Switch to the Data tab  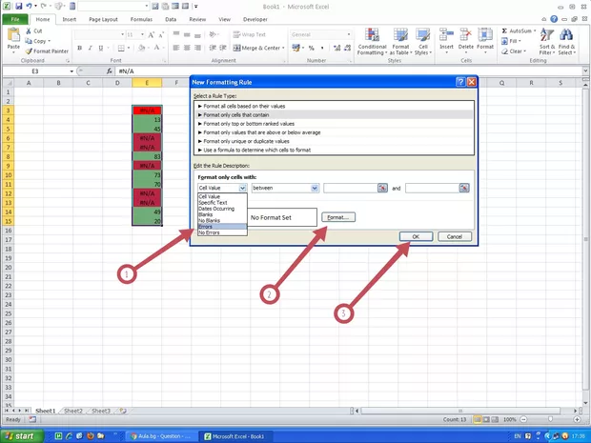(171, 19)
